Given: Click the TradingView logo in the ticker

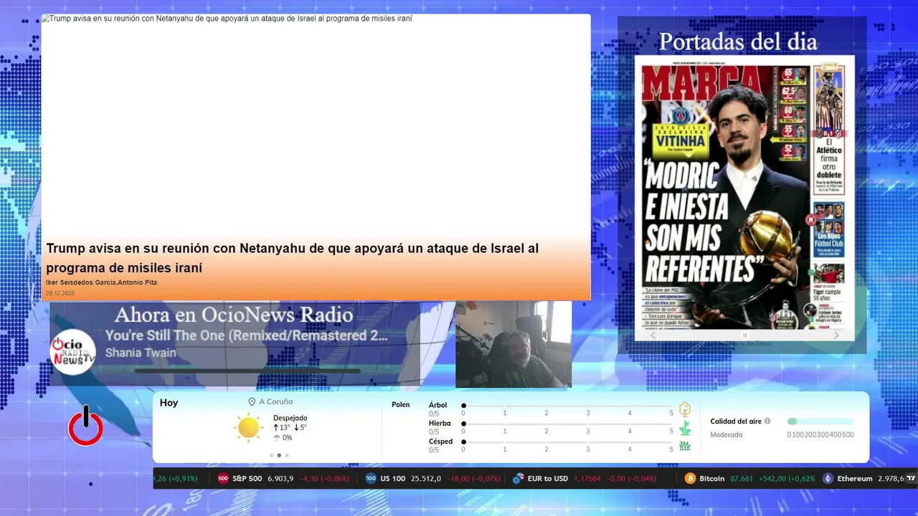Looking at the screenshot, I should click(911, 479).
